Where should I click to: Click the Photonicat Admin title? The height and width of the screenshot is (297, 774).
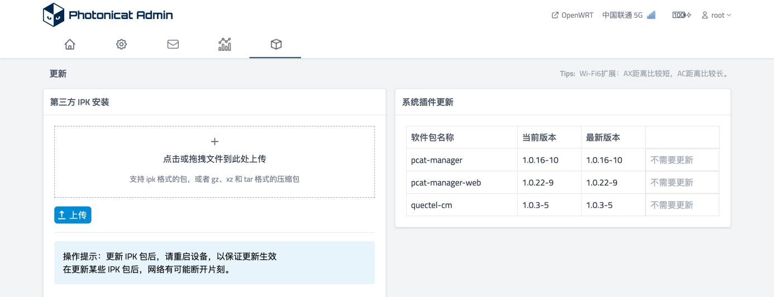point(121,15)
